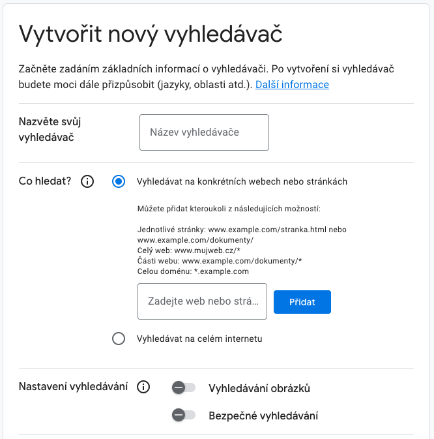The image size is (434, 439).
Task: Click into the "Zadejte web nebo strá..." field
Action: [x=202, y=301]
